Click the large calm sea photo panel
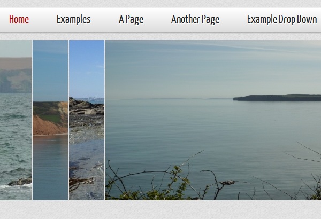The height and width of the screenshot is (219, 321). click(213, 120)
